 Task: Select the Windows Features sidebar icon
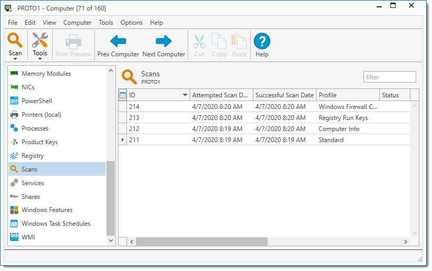point(14,210)
